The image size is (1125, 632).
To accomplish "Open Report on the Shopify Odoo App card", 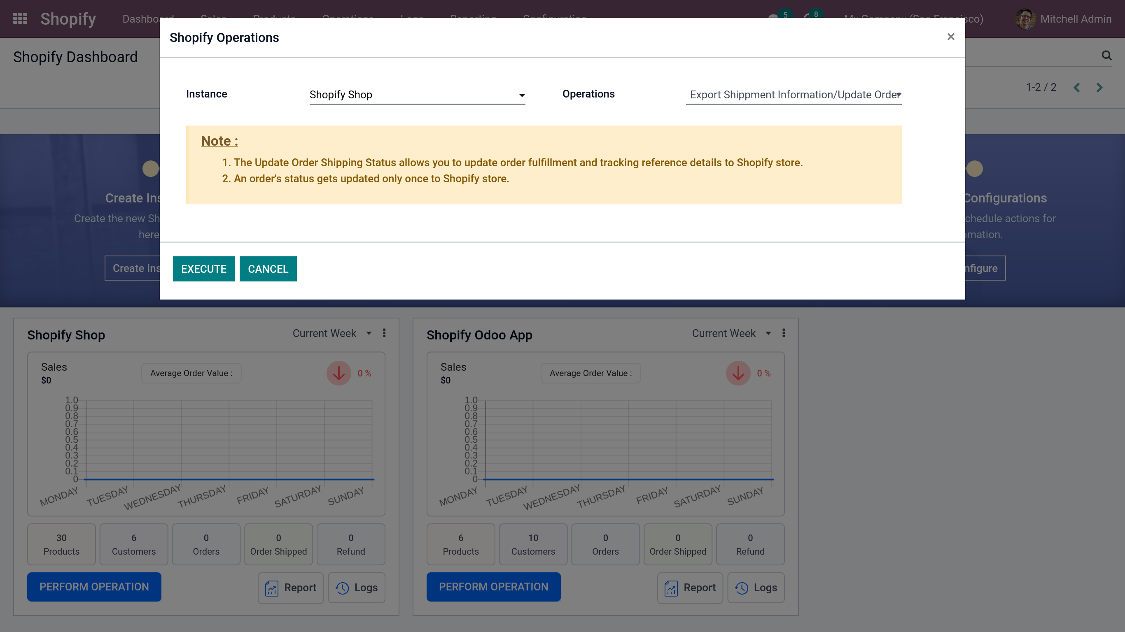I will pyautogui.click(x=690, y=588).
